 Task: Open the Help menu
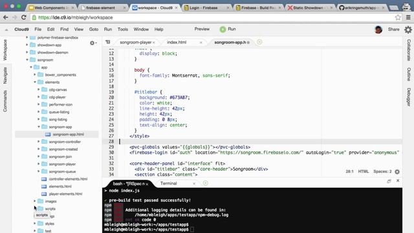point(158,29)
